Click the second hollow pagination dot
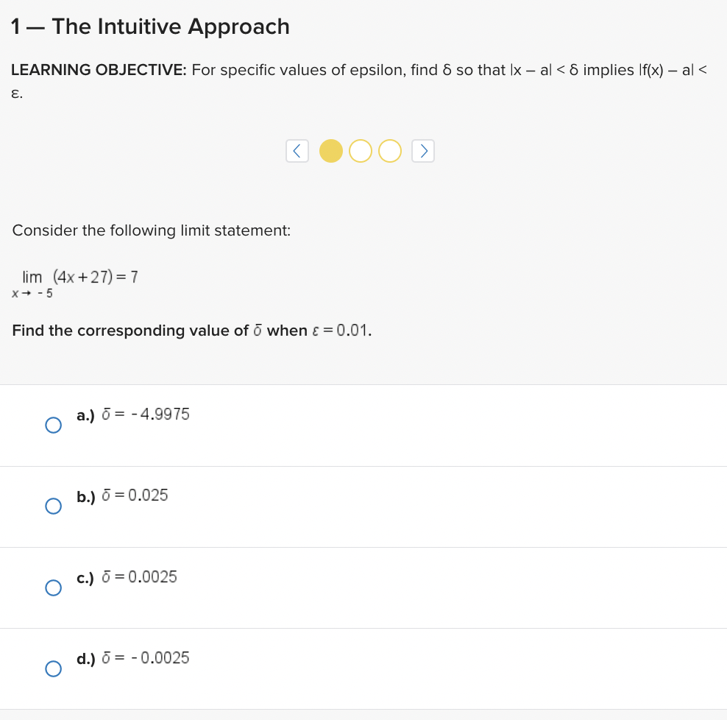The image size is (727, 720). point(361,150)
